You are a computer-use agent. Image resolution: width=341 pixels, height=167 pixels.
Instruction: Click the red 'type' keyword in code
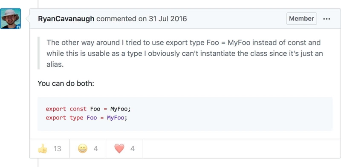pyautogui.click(x=76, y=118)
